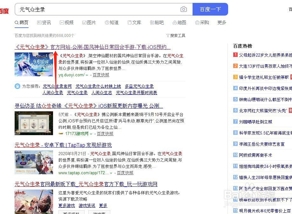Open the 知道 tab
Viewport: 292px width, 214px height.
112,23
